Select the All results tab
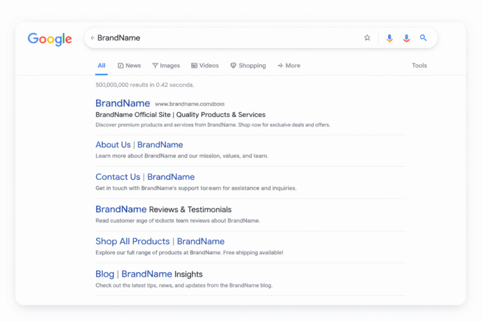 point(101,65)
